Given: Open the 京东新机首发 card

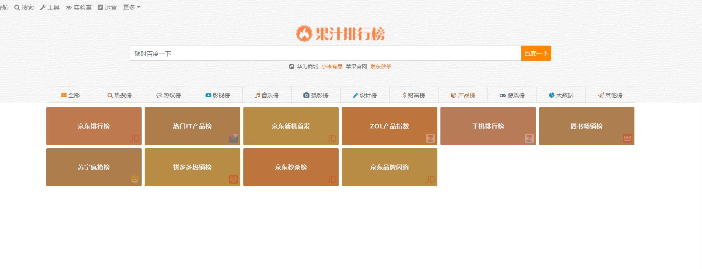Looking at the screenshot, I should pos(291,126).
